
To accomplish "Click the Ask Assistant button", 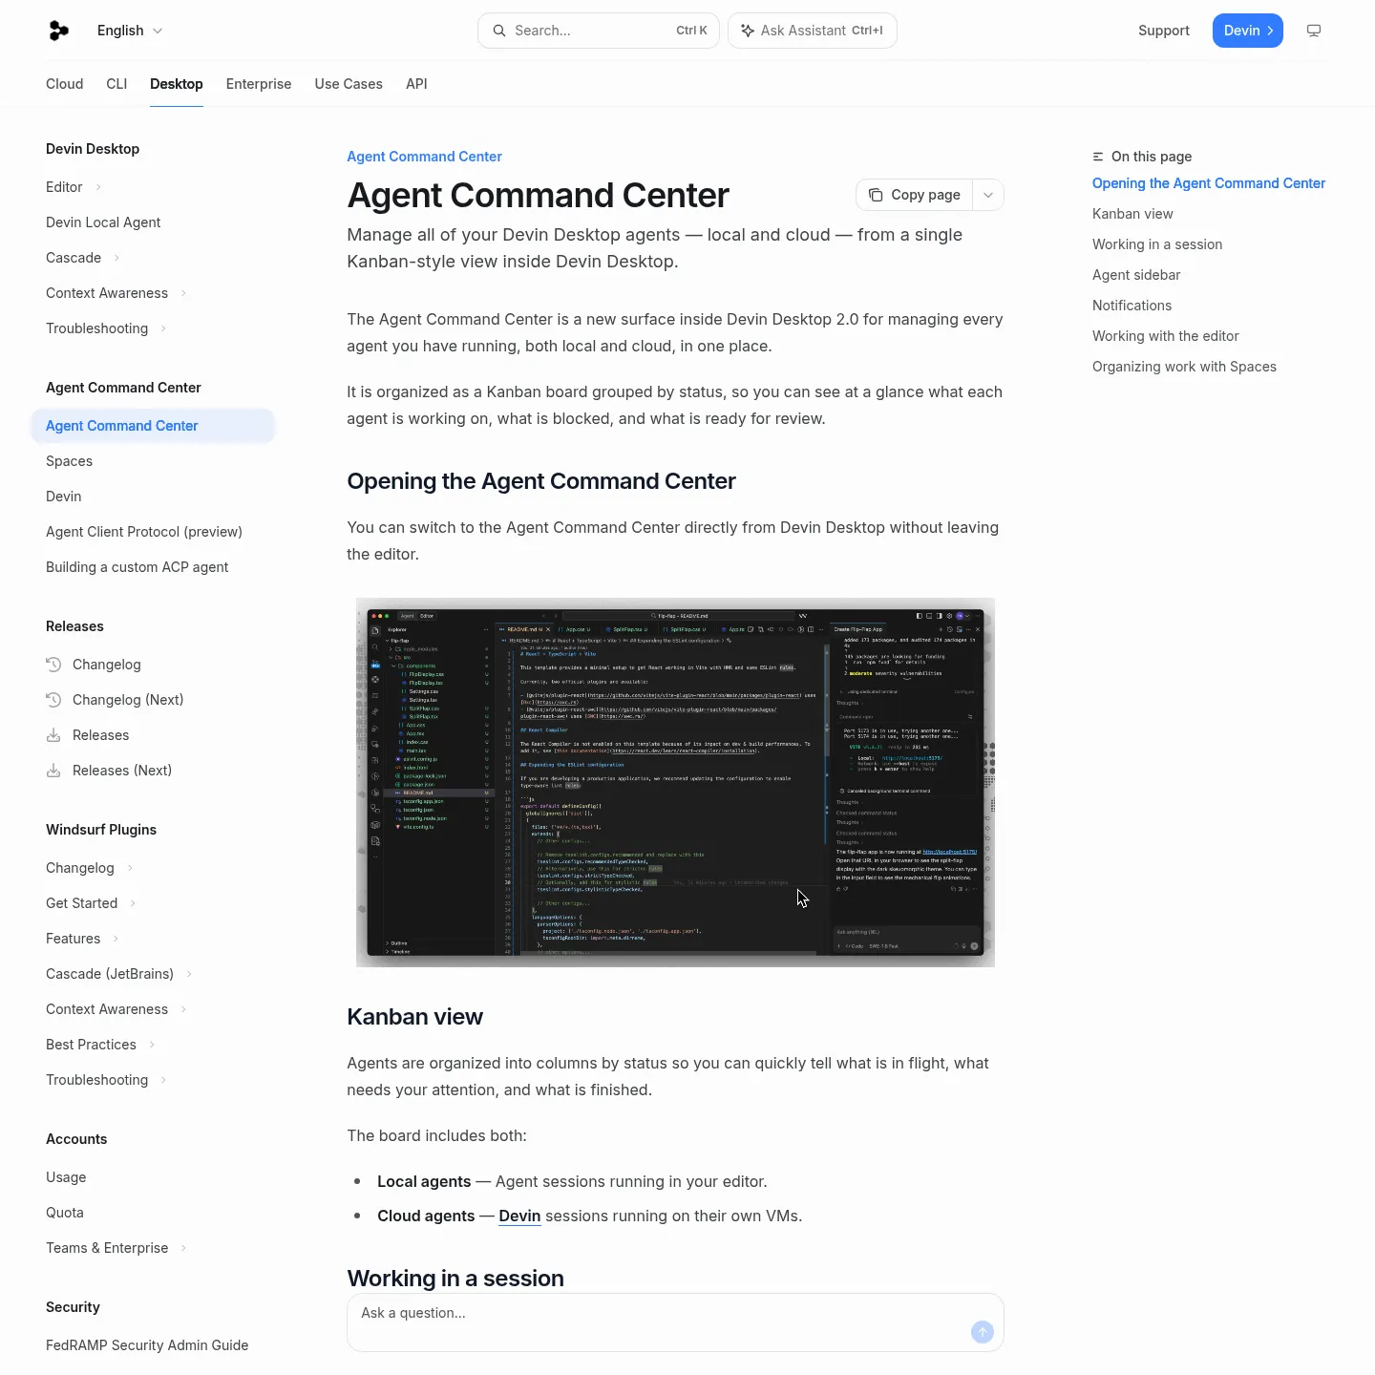I will [813, 31].
